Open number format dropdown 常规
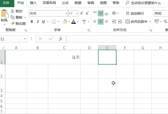This screenshot has width=168, height=114. (x=161, y=13)
